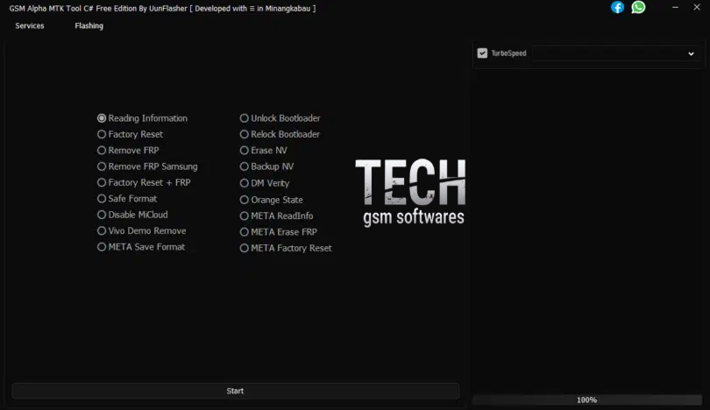This screenshot has width=710, height=410.
Task: Close the GSM Alpha MTK Tool window
Action: pos(697,7)
